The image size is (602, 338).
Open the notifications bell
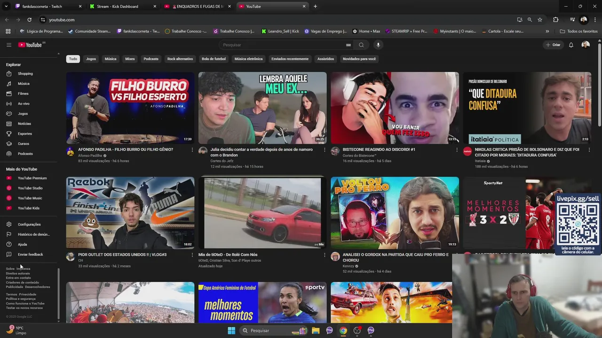pyautogui.click(x=571, y=45)
